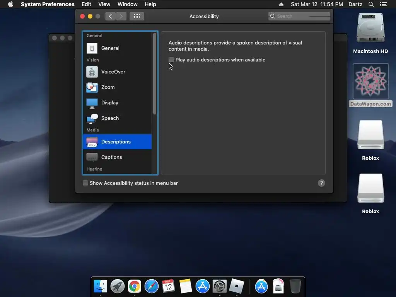Open Spotlight search magnifier icon
The image size is (396, 297).
coord(371,4)
